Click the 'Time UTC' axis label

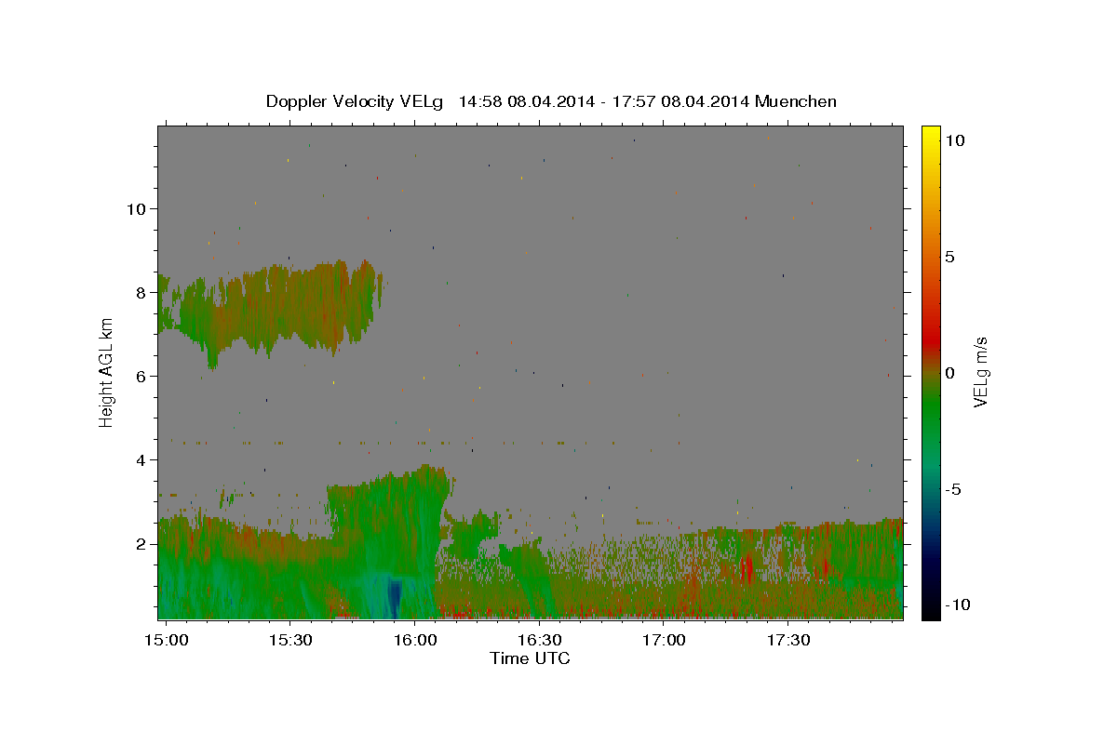click(530, 658)
